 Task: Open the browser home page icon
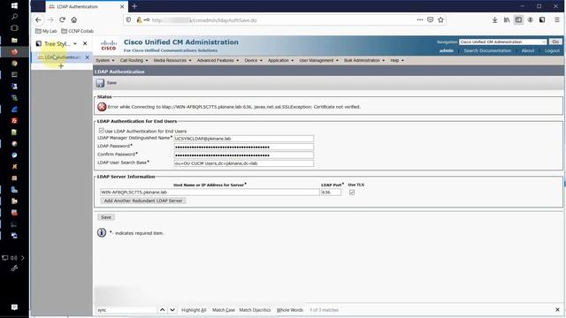click(x=74, y=19)
